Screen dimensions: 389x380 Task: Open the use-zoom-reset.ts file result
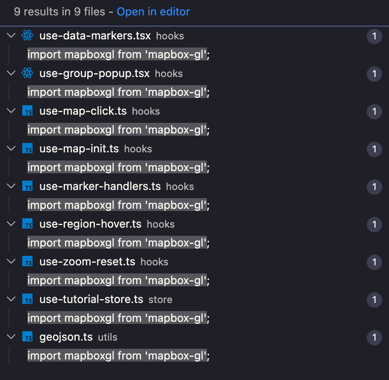pyautogui.click(x=87, y=262)
